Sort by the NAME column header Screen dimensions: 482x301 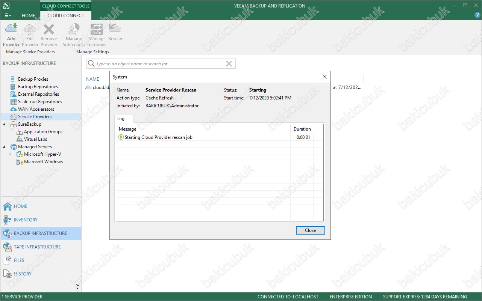click(x=92, y=79)
